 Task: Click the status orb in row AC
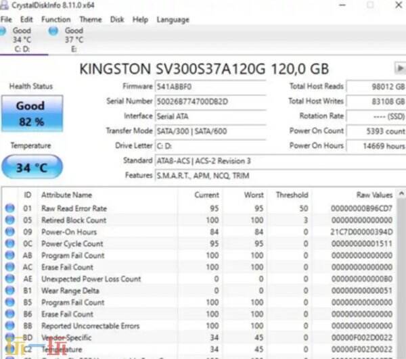point(10,266)
